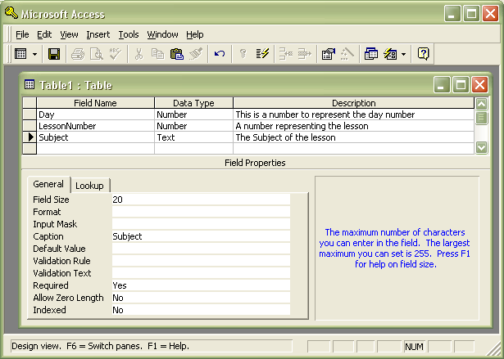Screen dimensions: 504x359
Task: Click the Delete Rows icon
Action: [304, 54]
